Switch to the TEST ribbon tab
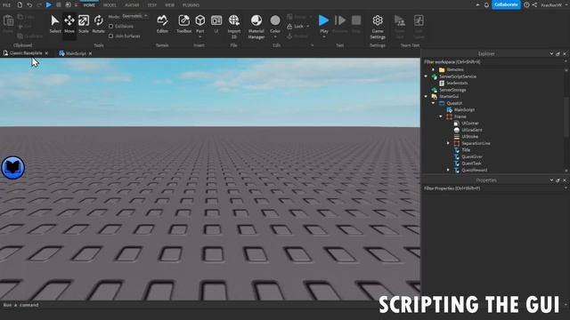570x320 pixels. coord(152,5)
